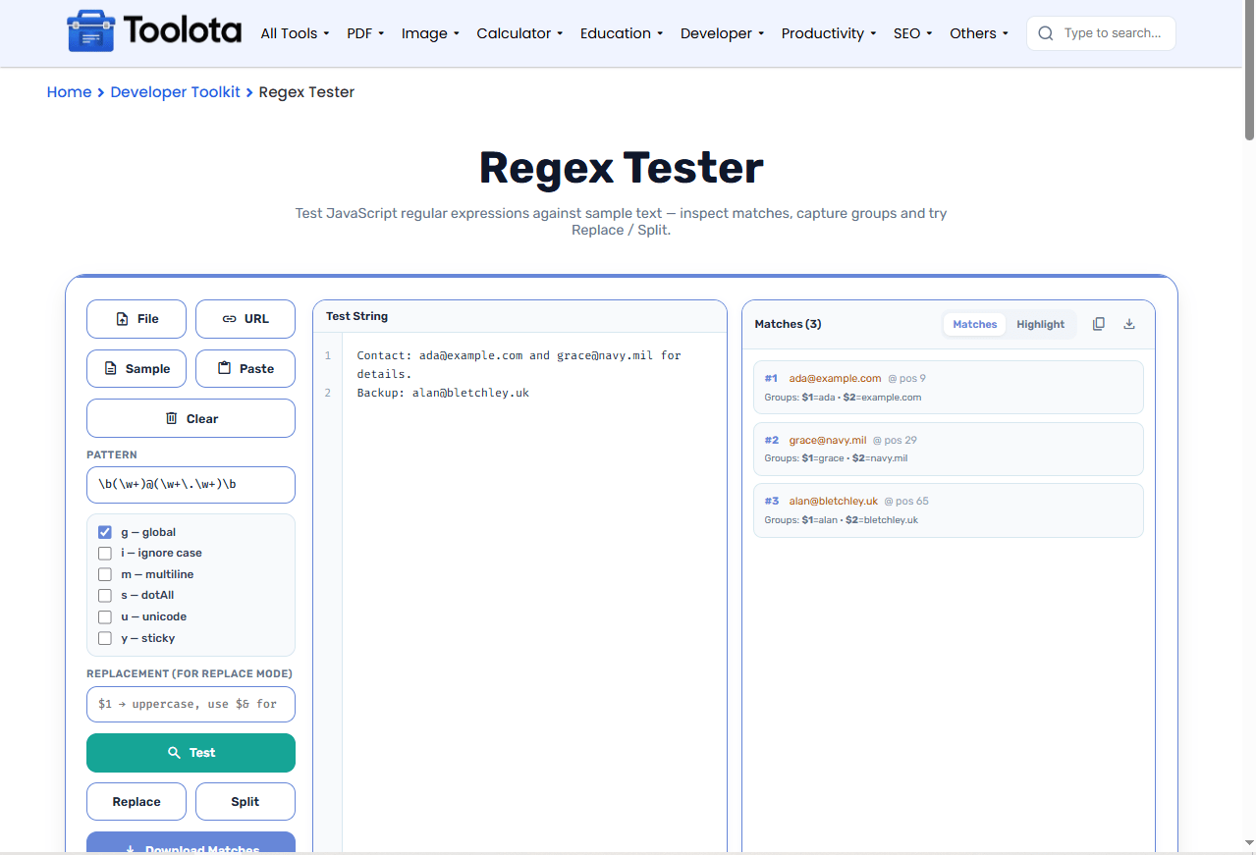Expand the Education dropdown menu
The width and height of the screenshot is (1256, 855).
[x=622, y=33]
